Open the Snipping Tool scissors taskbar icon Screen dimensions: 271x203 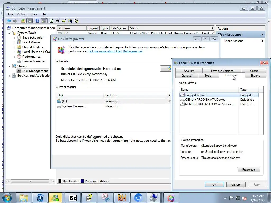coord(105,198)
